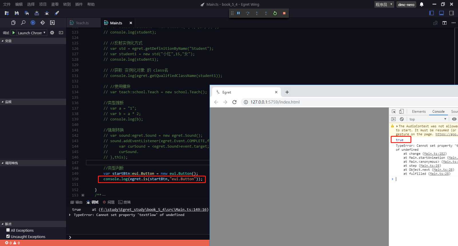Toggle the bottom panel layout
Screen dimensions: 458x246
(442, 13)
